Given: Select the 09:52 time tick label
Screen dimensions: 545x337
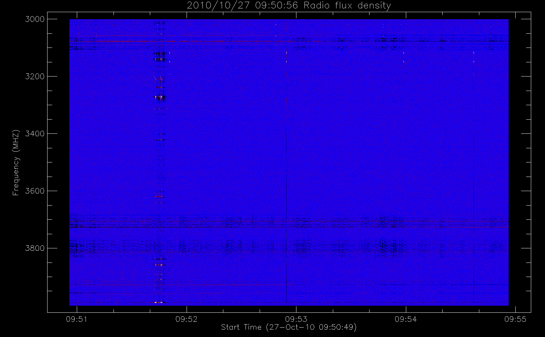Looking at the screenshot, I should (186, 319).
